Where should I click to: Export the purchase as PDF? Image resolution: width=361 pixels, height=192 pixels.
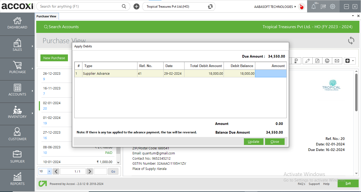tap(317, 61)
